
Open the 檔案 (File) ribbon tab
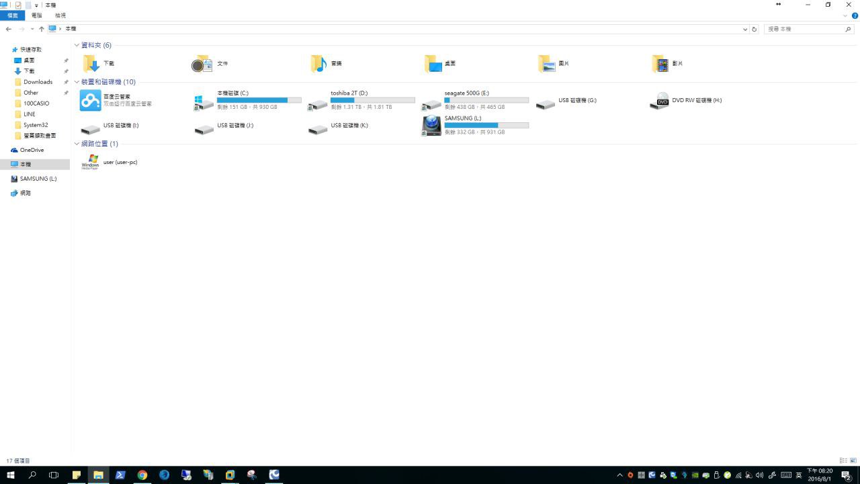click(x=12, y=15)
